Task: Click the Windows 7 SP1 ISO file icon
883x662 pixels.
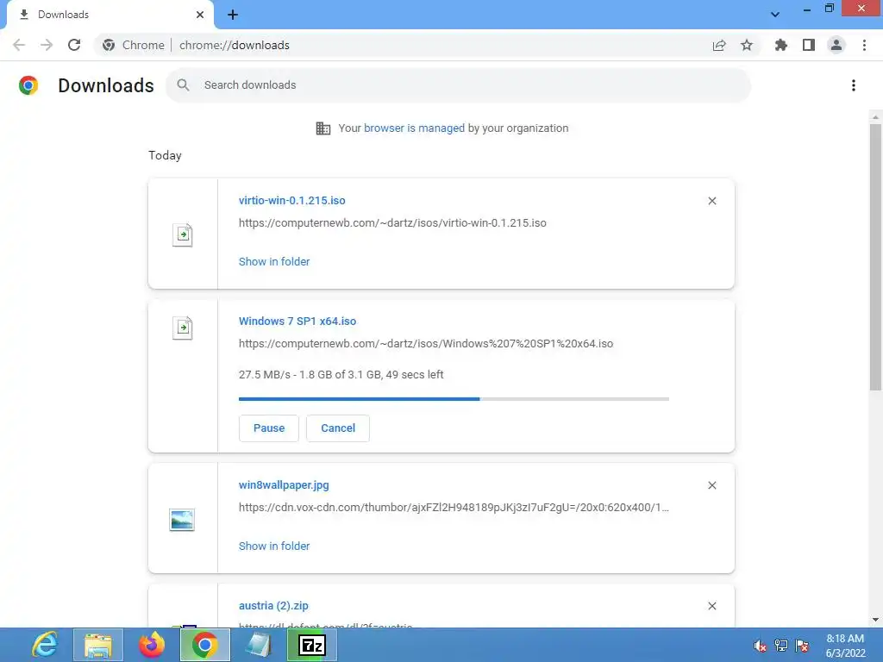Action: (183, 328)
